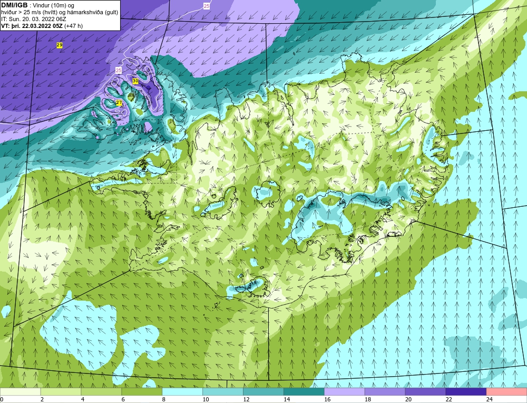Click the legend scale value 6
The width and height of the screenshot is (527, 403).
(x=123, y=399)
